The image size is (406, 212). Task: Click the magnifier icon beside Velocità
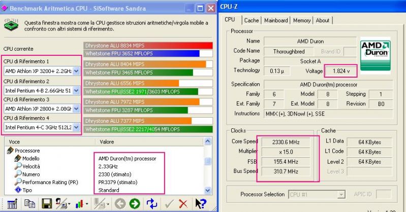click(18, 166)
